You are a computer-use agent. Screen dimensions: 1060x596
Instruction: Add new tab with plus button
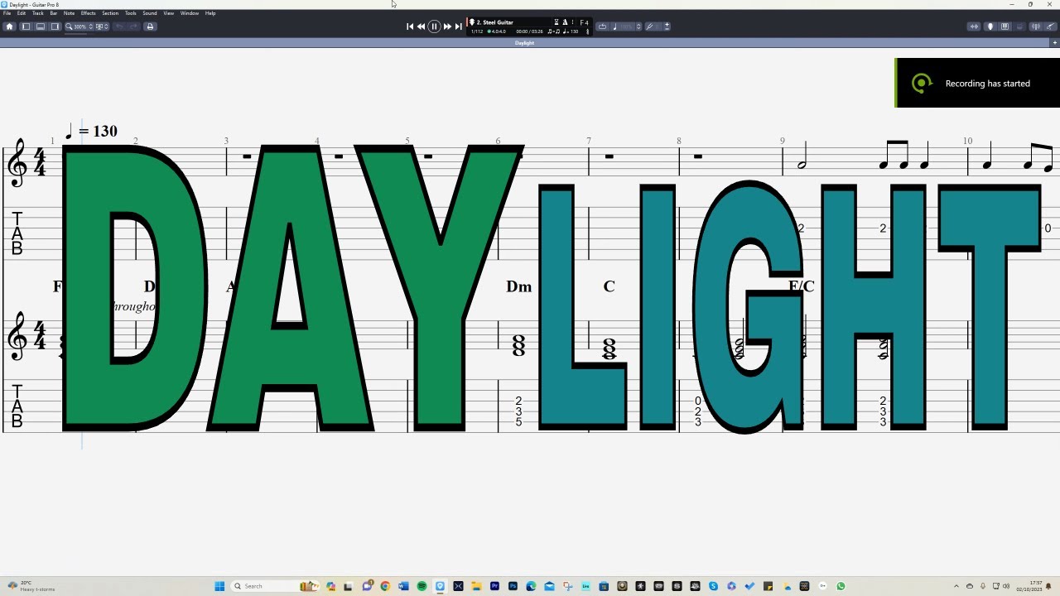click(x=1054, y=43)
